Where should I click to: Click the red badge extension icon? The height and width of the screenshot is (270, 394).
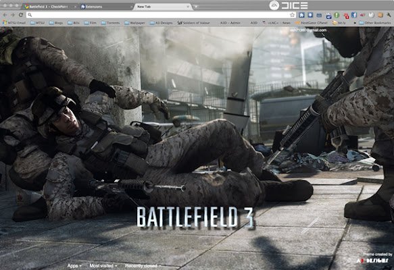pyautogui.click(x=346, y=16)
